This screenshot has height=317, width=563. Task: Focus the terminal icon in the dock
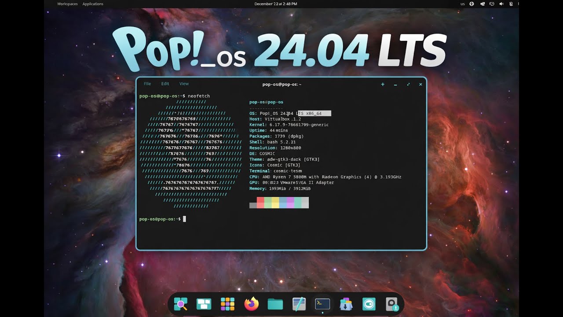[322, 304]
